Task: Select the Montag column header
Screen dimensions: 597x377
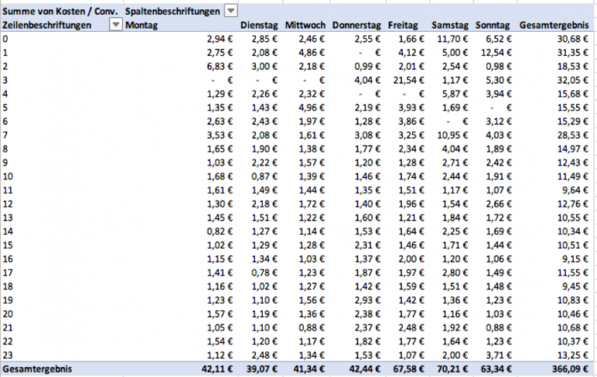Action: 141,25
